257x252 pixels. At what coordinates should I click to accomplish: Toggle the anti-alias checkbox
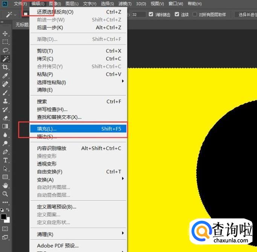(151, 14)
